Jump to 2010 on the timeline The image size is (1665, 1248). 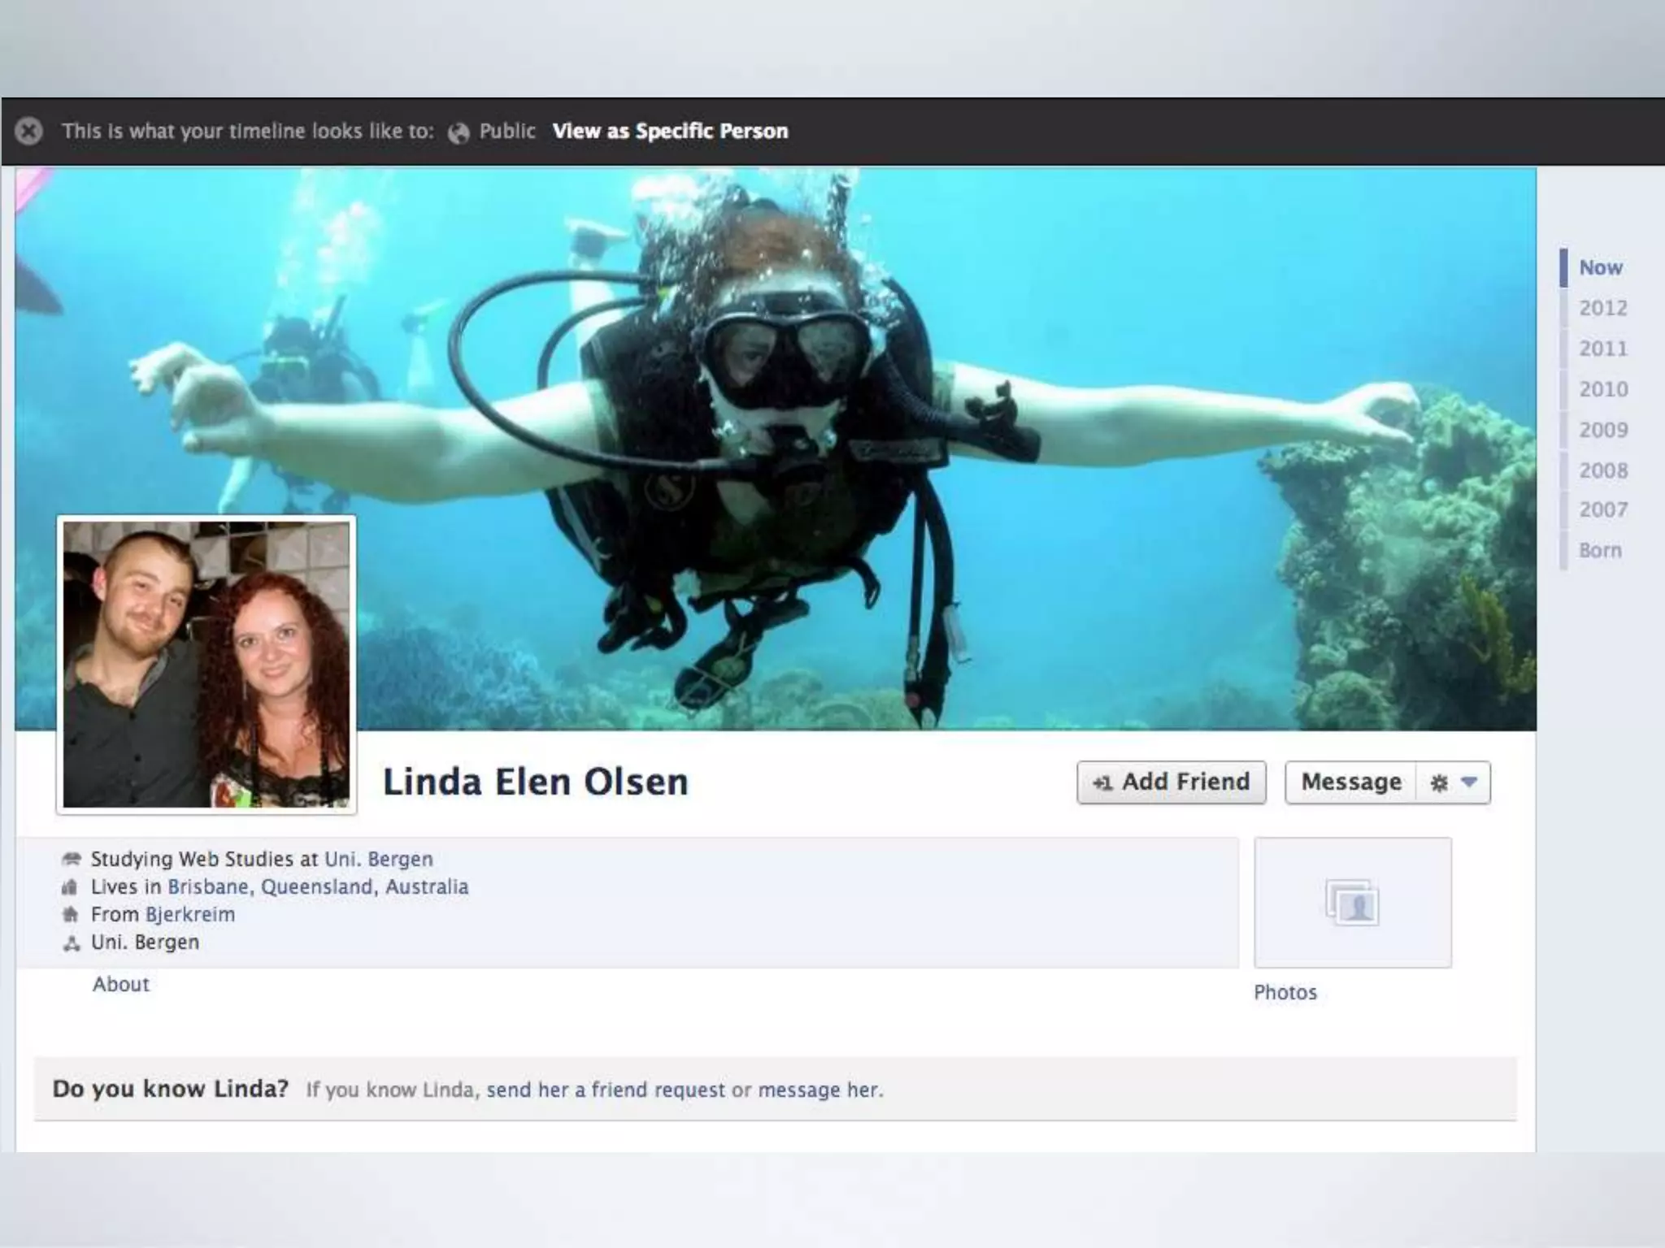tap(1602, 389)
